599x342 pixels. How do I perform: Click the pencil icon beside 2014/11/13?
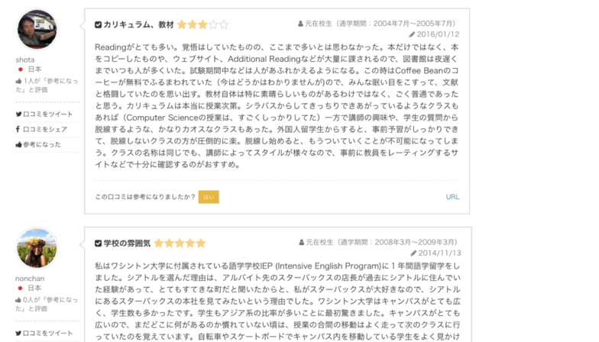(x=413, y=253)
